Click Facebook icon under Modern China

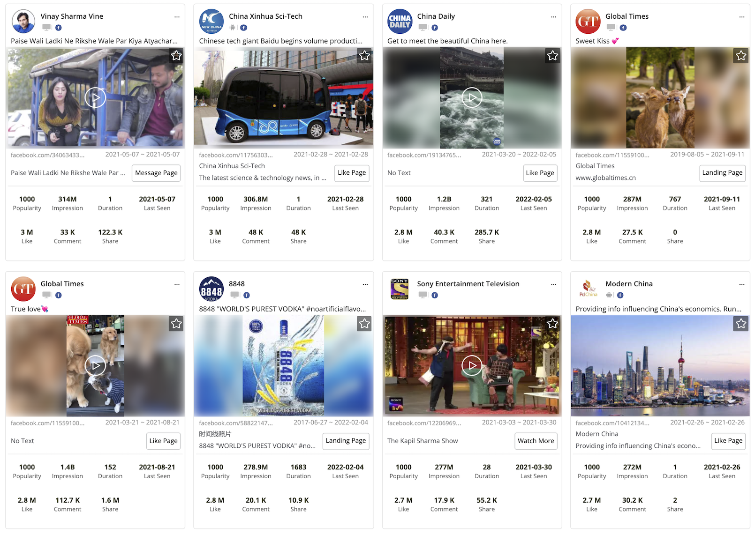point(620,295)
